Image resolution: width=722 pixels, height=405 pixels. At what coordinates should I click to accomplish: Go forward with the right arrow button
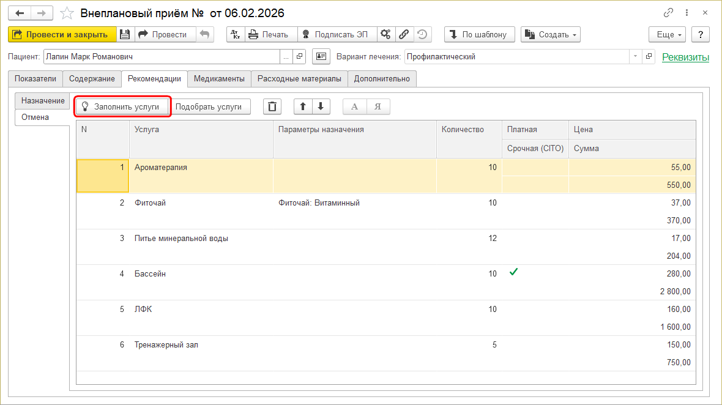click(42, 13)
